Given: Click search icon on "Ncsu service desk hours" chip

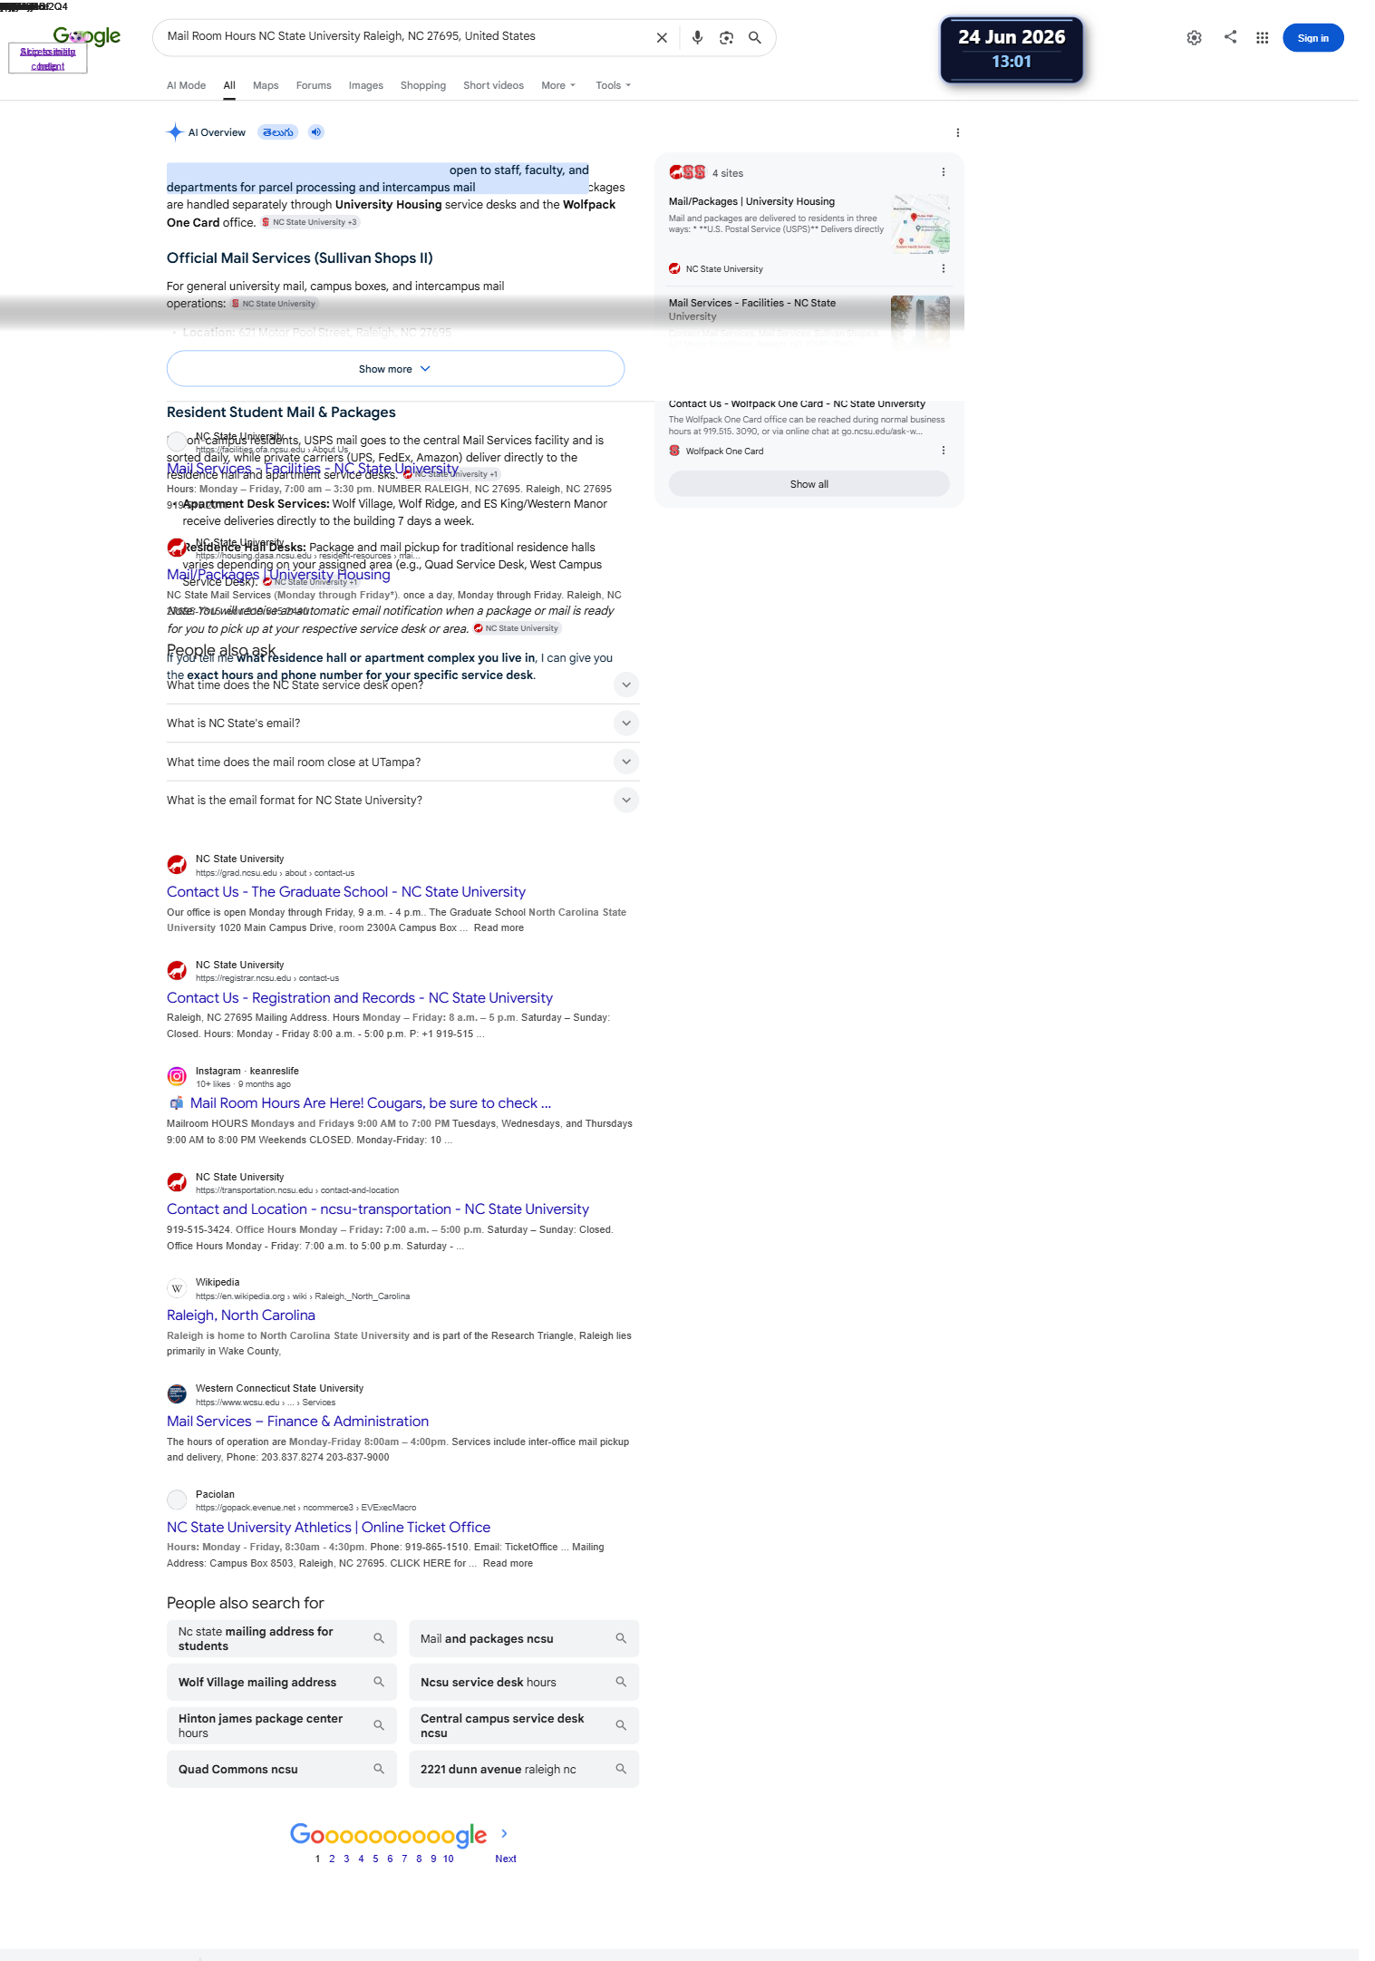Looking at the screenshot, I should coord(621,1682).
